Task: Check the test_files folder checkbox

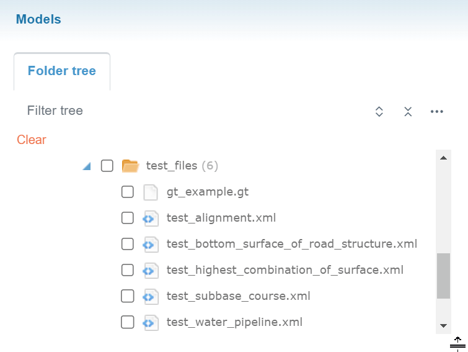Action: click(x=107, y=166)
